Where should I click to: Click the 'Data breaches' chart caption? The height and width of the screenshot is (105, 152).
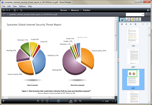pos(33,85)
